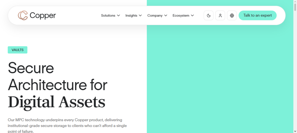This screenshot has height=133, width=297.
Task: Open the Ecosystem menu
Action: [x=183, y=16]
